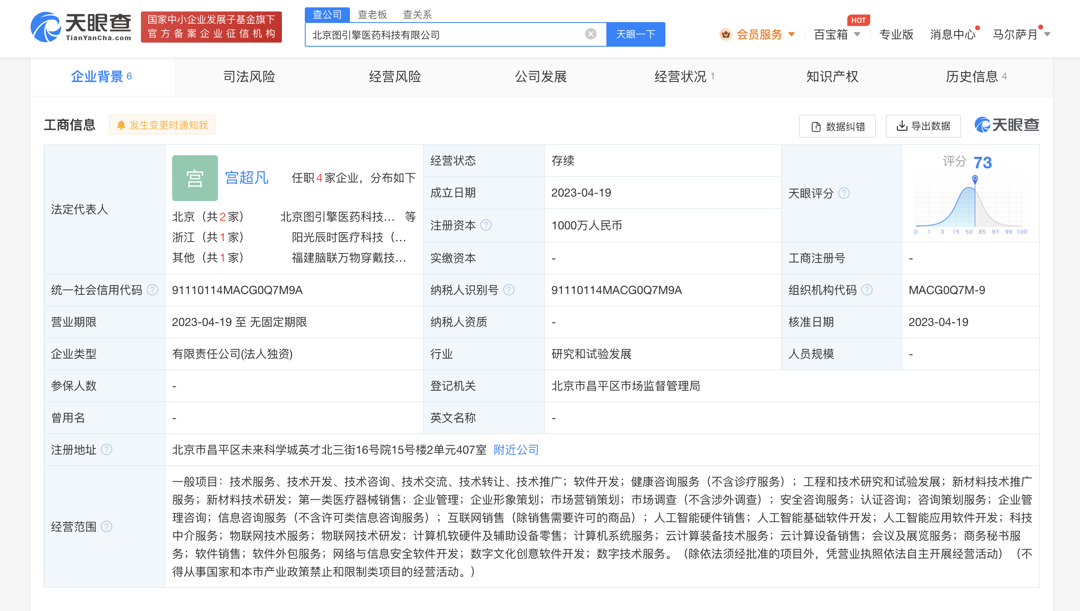
Task: Select the 查关系 search tab
Action: tap(417, 15)
